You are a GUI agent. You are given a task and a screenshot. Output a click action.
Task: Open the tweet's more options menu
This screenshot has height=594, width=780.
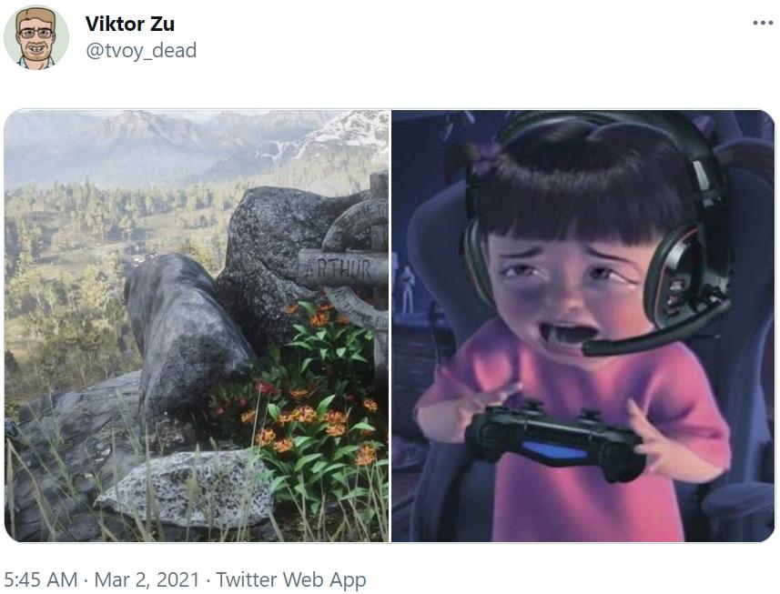pos(763,23)
